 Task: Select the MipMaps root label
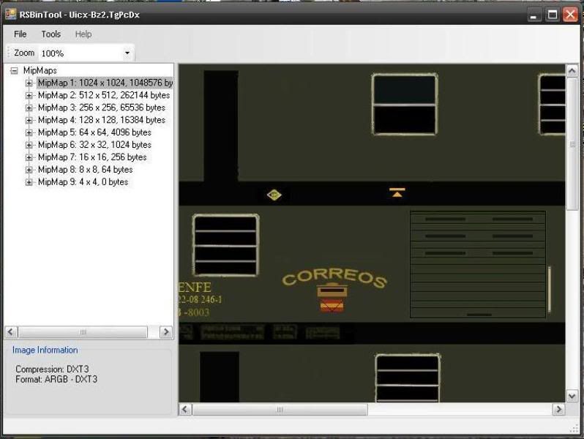pyautogui.click(x=40, y=70)
